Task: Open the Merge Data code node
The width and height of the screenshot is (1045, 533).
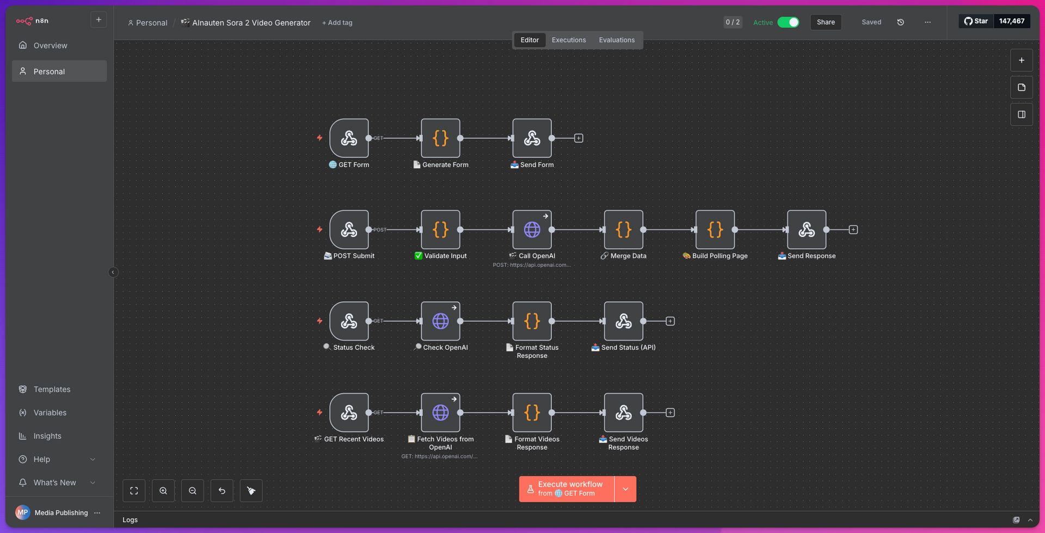Action: click(623, 230)
